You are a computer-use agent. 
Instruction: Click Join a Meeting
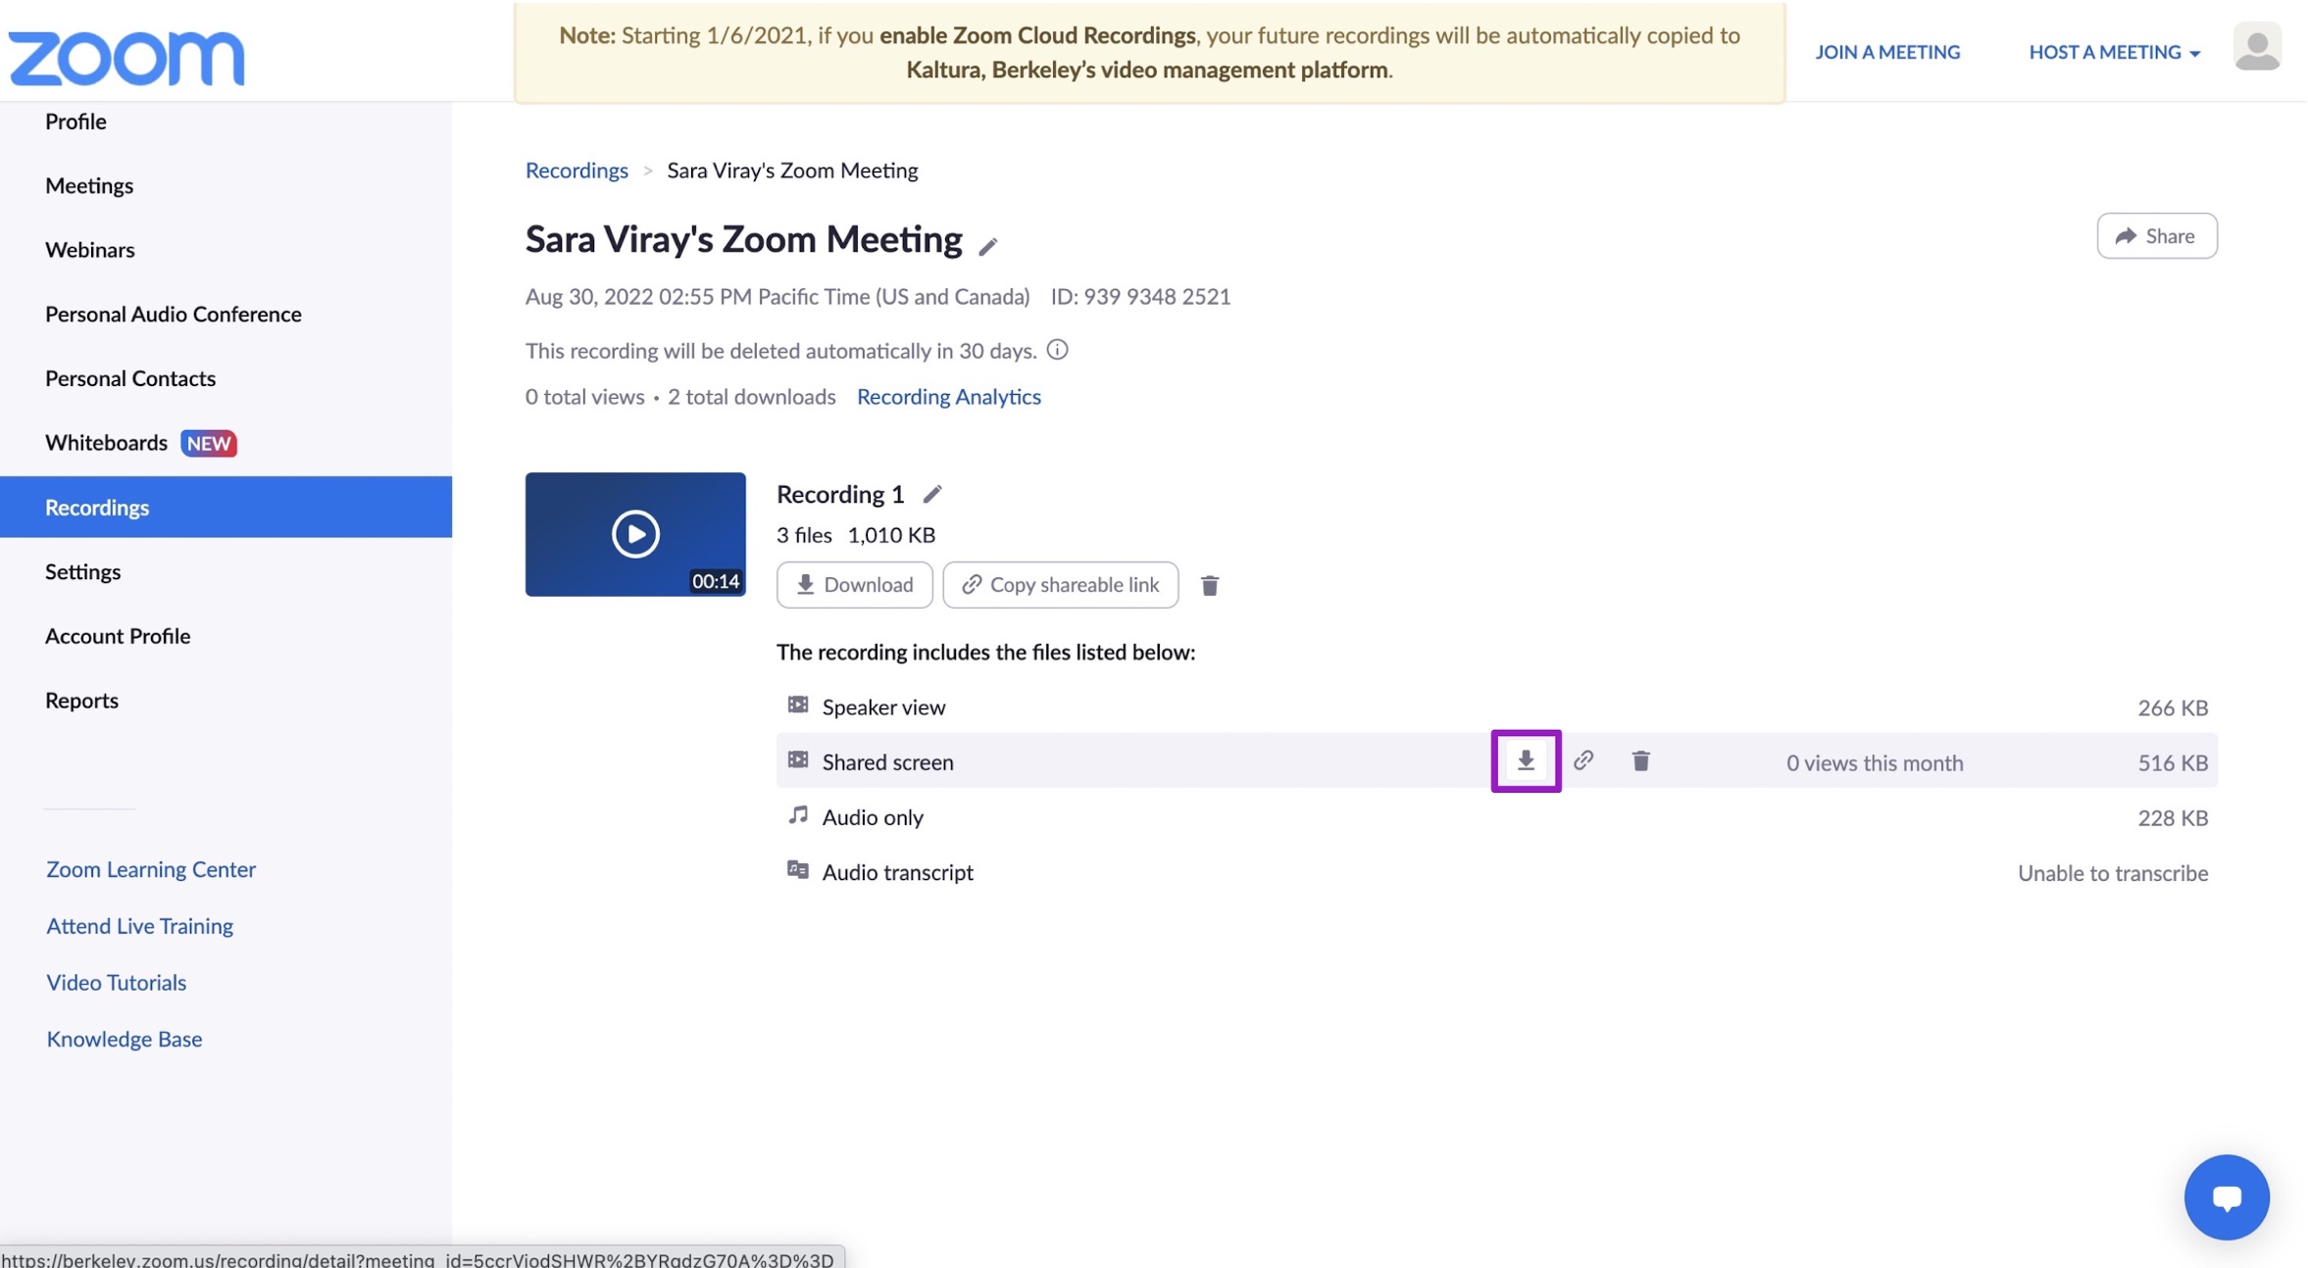pos(1886,52)
